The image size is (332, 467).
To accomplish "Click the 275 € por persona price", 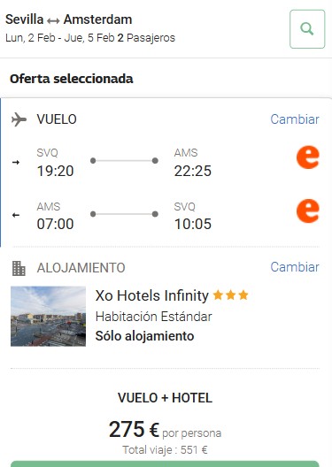I will pos(165,430).
